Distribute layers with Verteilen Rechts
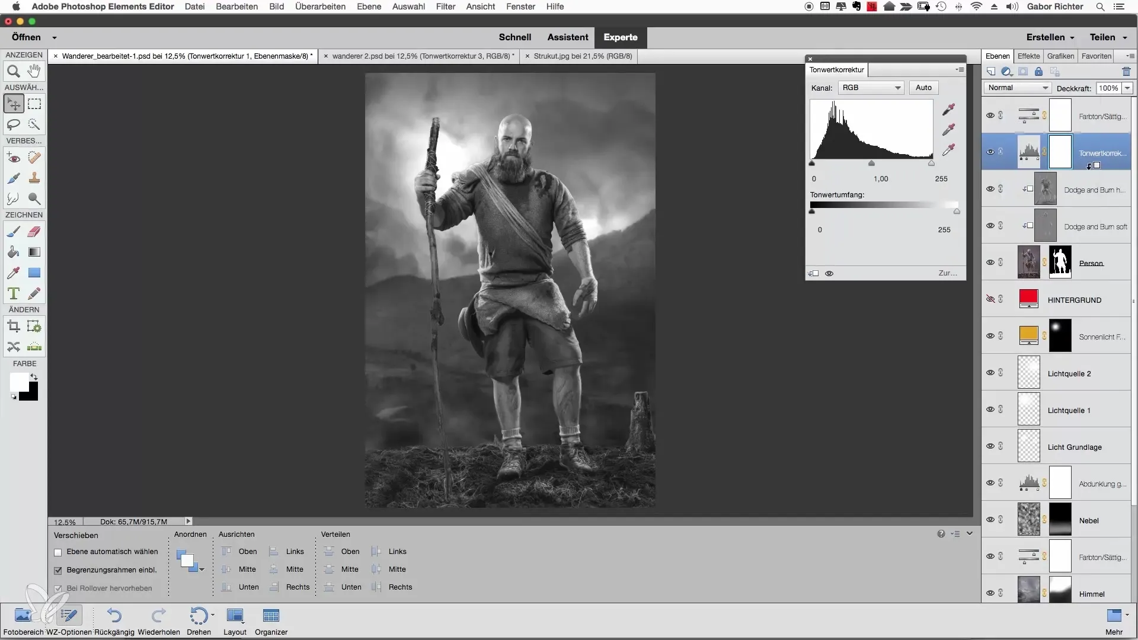The height and width of the screenshot is (640, 1138). point(392,587)
